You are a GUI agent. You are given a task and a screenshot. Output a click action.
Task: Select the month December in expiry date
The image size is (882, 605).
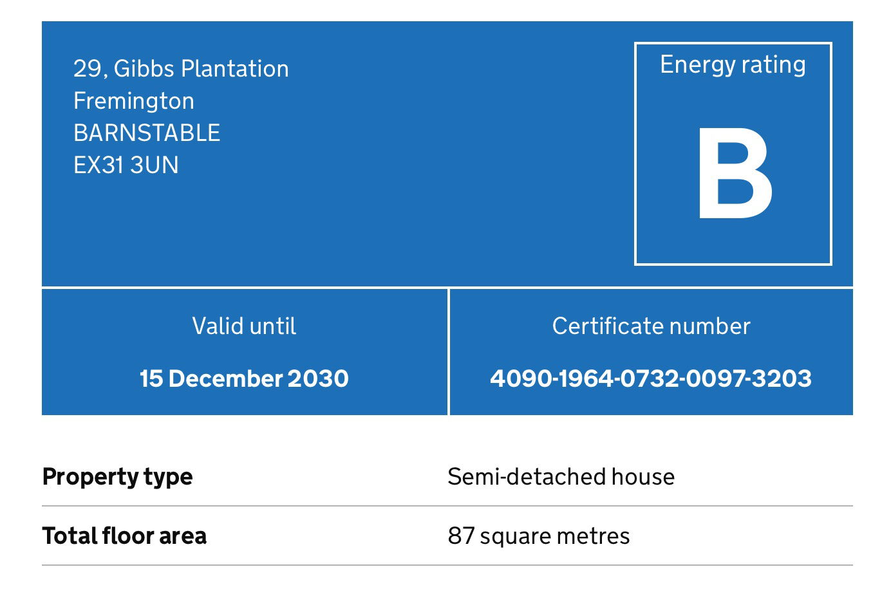point(225,378)
